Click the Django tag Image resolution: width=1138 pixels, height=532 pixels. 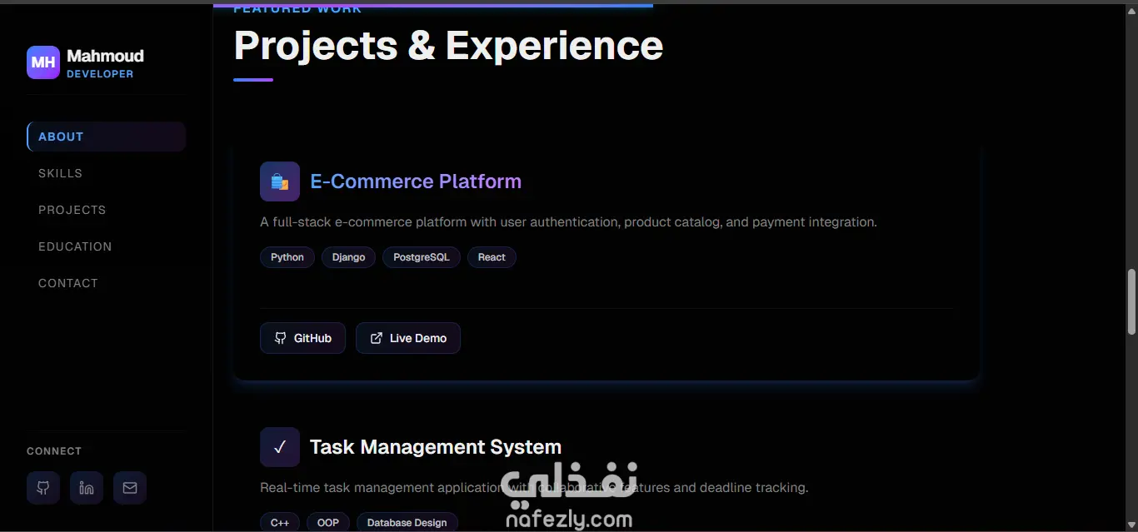pyautogui.click(x=349, y=257)
